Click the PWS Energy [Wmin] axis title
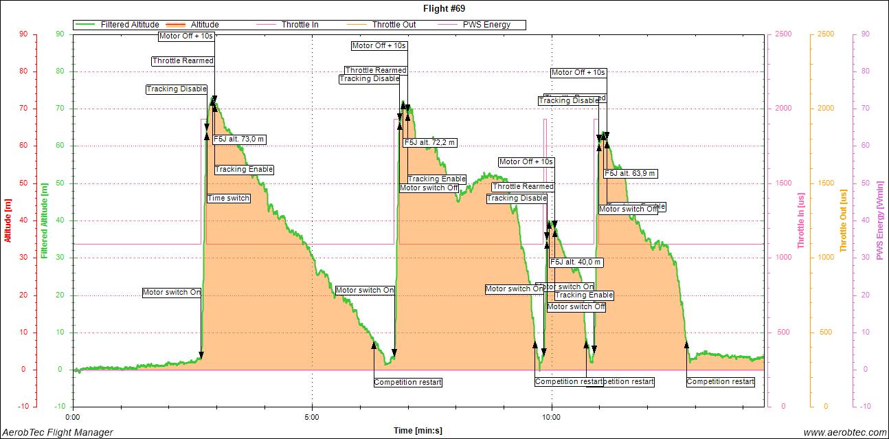 (x=879, y=221)
